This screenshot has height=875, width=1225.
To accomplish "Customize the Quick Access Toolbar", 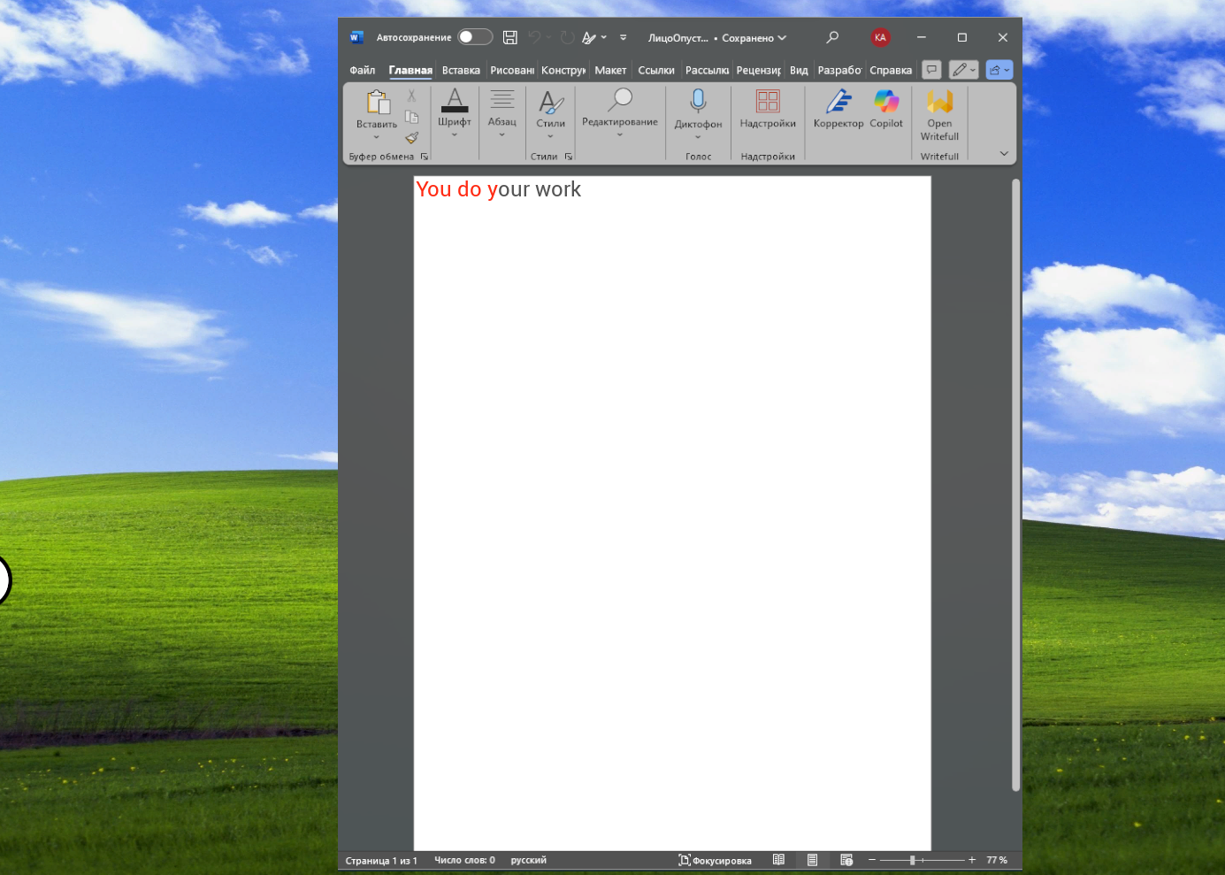I will click(x=624, y=37).
